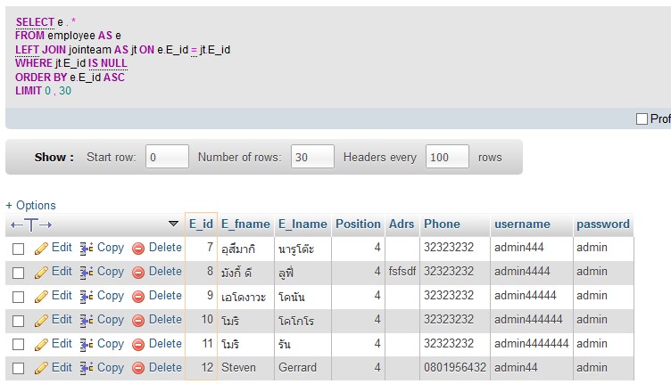Viewport: 671px width, 384px height.
Task: Click the Number of rows input field
Action: pyautogui.click(x=312, y=157)
